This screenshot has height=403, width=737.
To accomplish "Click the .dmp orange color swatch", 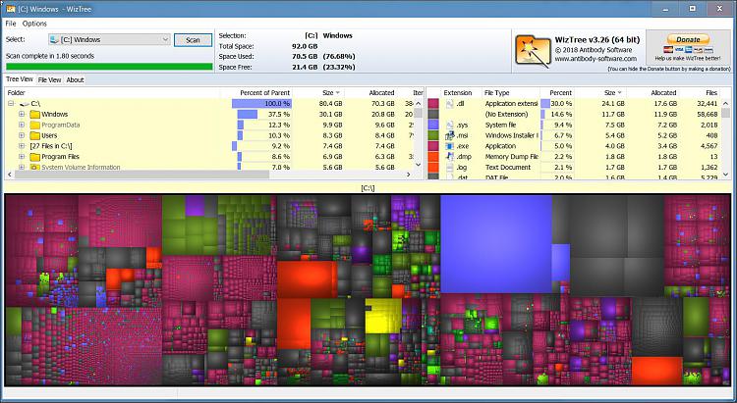I will pos(433,157).
